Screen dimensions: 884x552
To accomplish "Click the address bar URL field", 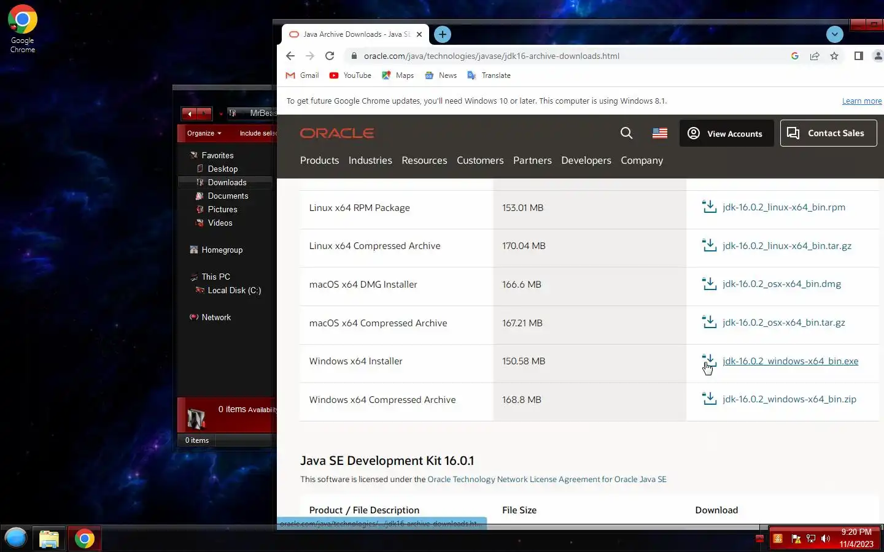I will pos(491,56).
